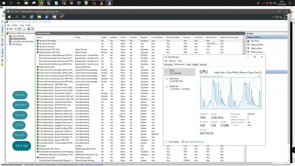Image resolution: width=295 pixels, height=166 pixels.
Task: Click the green check icon for sql server 2019 setup
Action: (38, 41)
